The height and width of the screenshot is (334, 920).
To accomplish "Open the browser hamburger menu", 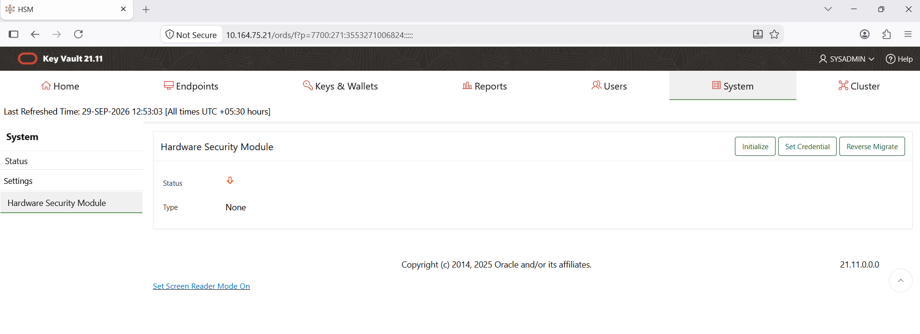I will [x=908, y=34].
